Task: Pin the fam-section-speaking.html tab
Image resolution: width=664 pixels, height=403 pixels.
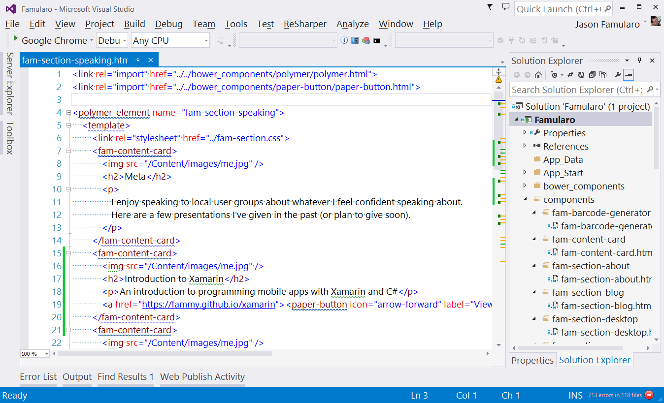Action: click(x=138, y=60)
